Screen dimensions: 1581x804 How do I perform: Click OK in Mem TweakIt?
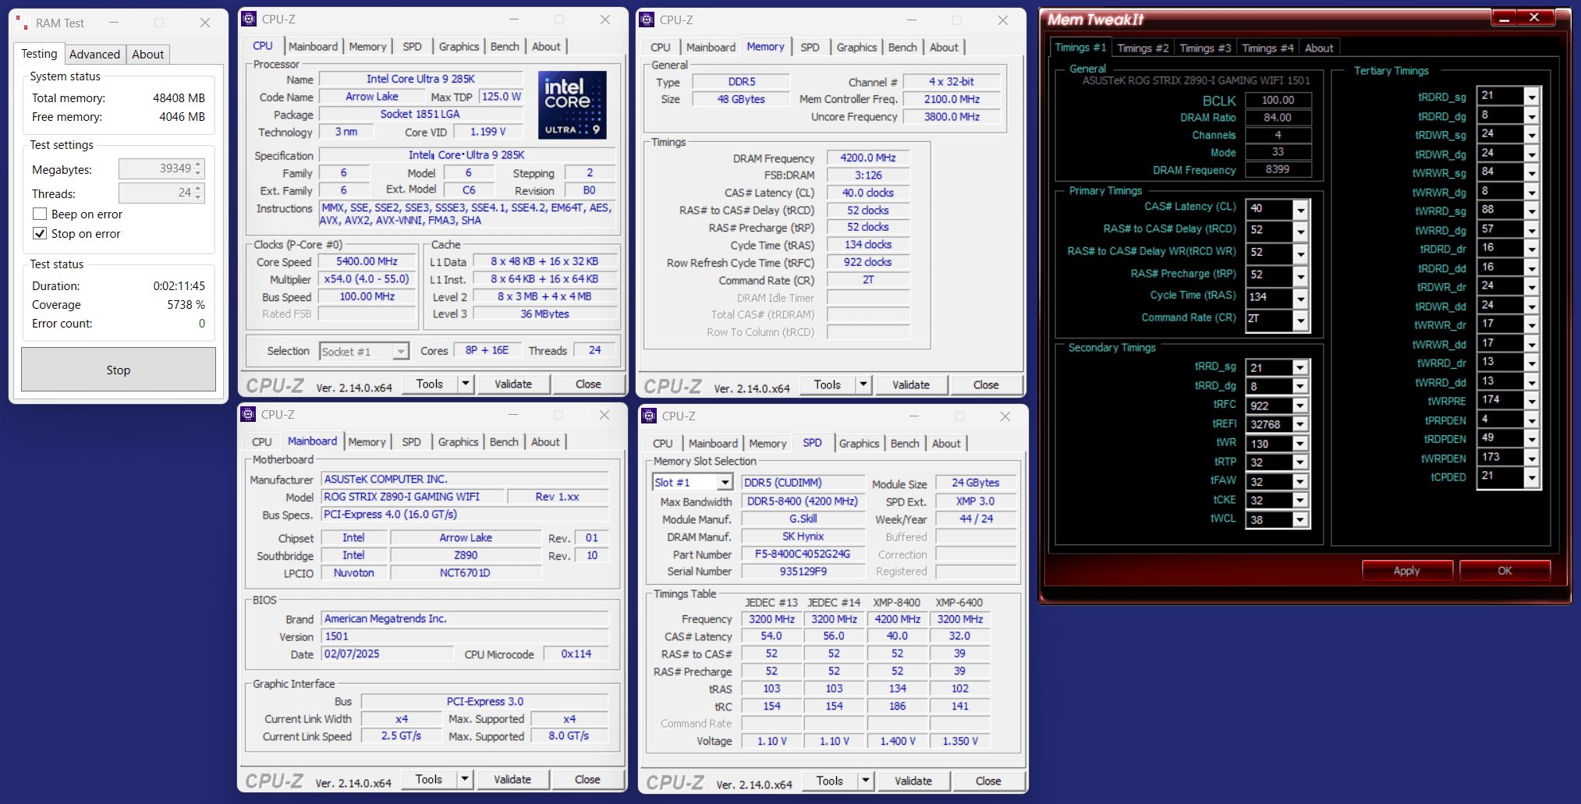point(1505,571)
